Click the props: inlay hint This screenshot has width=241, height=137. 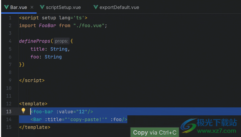point(62,41)
